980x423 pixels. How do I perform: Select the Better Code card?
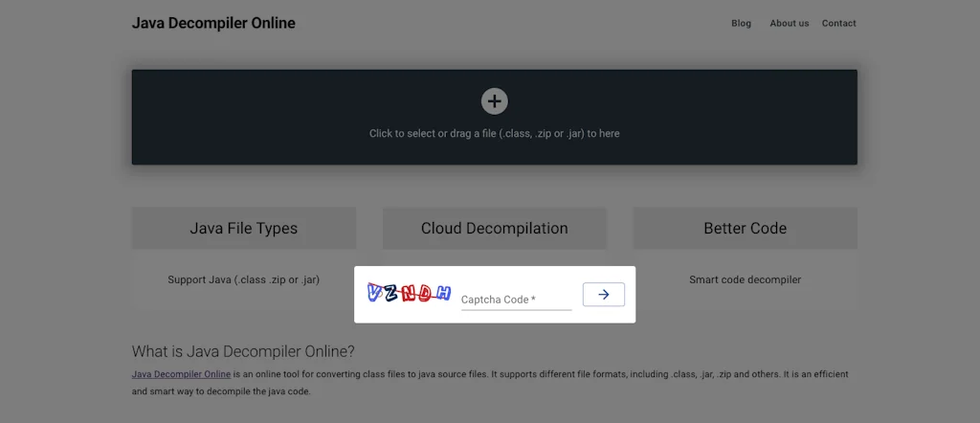pos(745,228)
